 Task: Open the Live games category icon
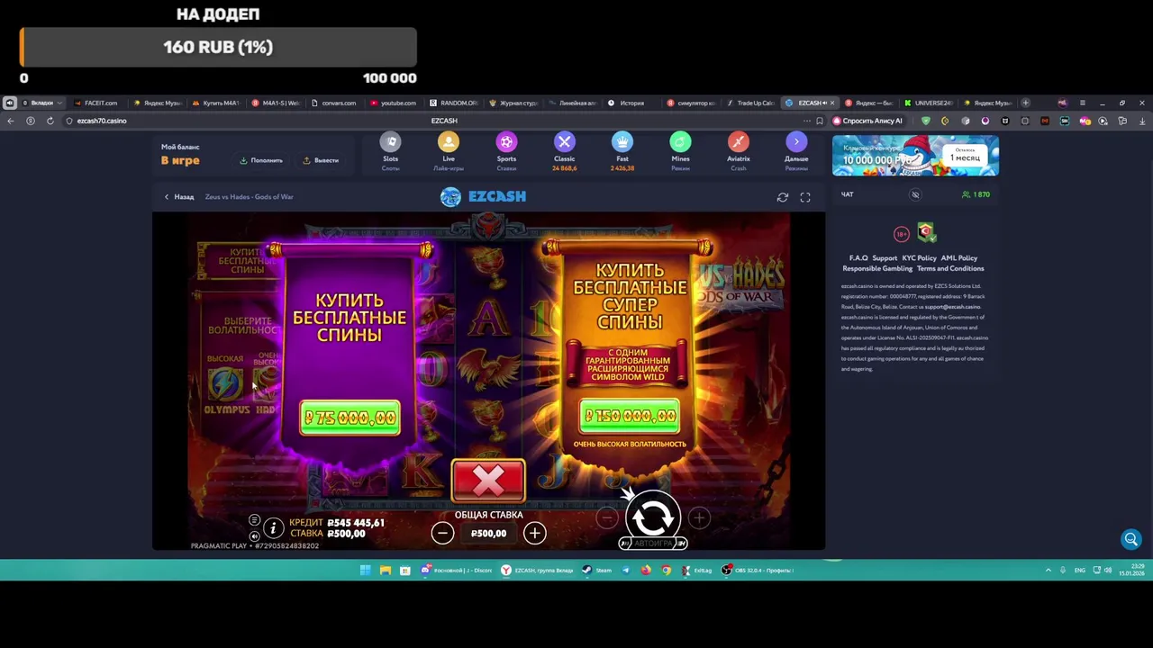(x=449, y=142)
